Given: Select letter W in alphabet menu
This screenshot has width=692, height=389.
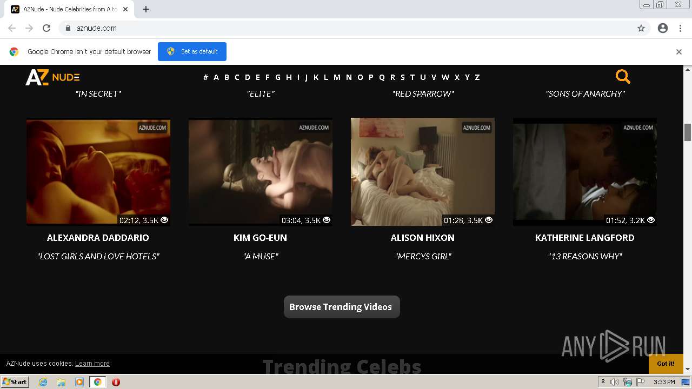Looking at the screenshot, I should pyautogui.click(x=445, y=77).
